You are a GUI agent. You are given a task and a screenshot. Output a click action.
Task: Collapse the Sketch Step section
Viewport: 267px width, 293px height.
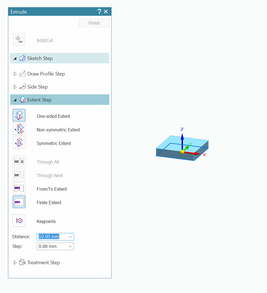coord(15,58)
